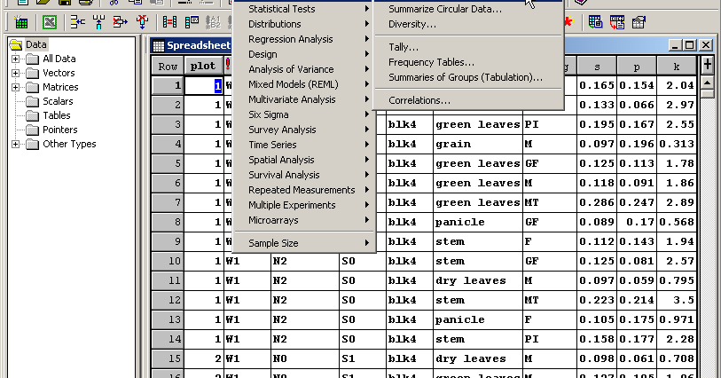
Task: Click the green Excel import icon
Action: [49, 21]
